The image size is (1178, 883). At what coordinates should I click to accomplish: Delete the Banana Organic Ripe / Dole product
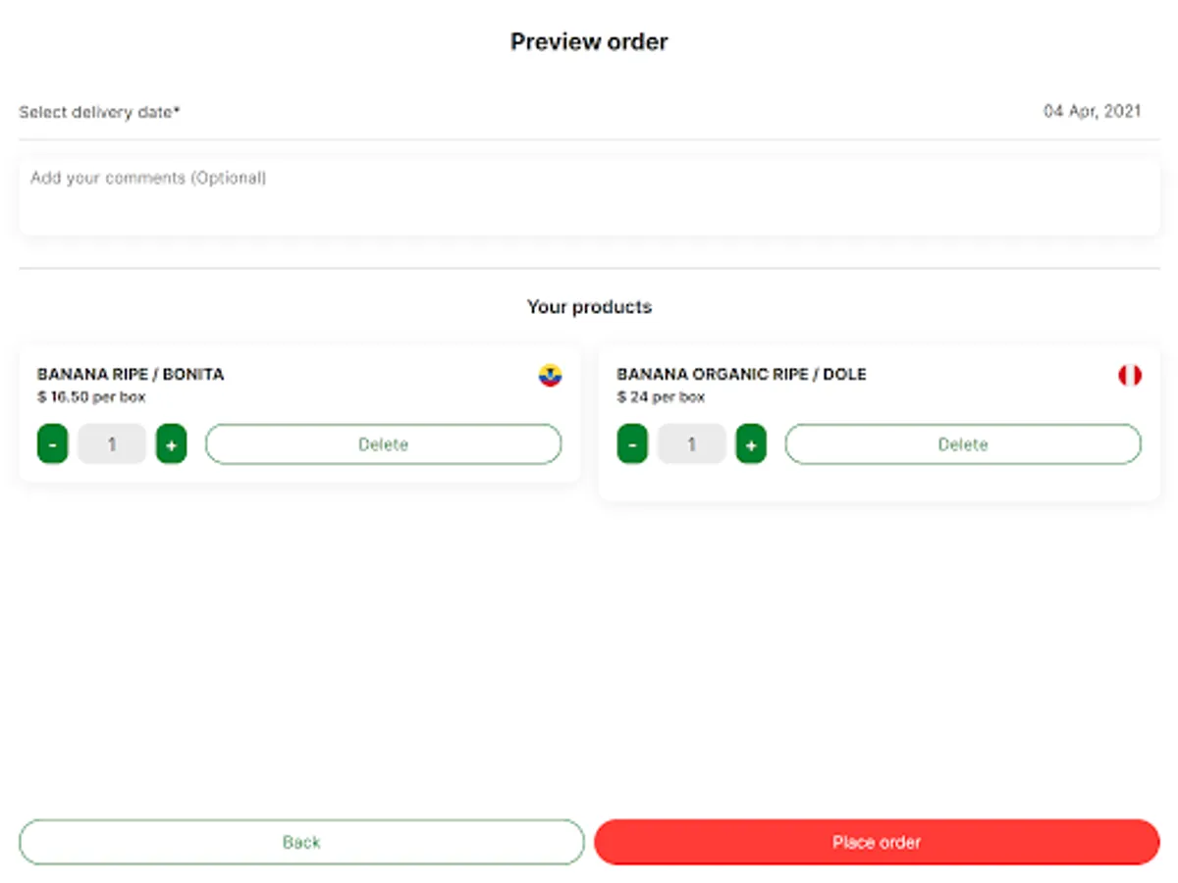pos(962,444)
